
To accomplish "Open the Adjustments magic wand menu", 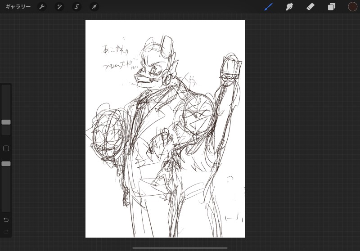I will click(59, 7).
